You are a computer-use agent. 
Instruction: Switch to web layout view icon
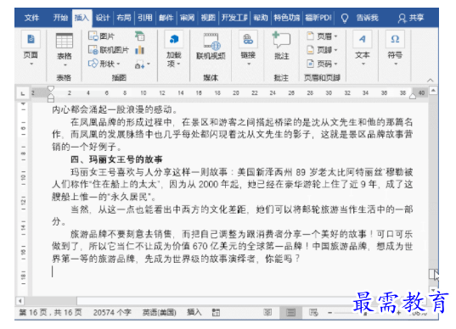tap(313, 312)
